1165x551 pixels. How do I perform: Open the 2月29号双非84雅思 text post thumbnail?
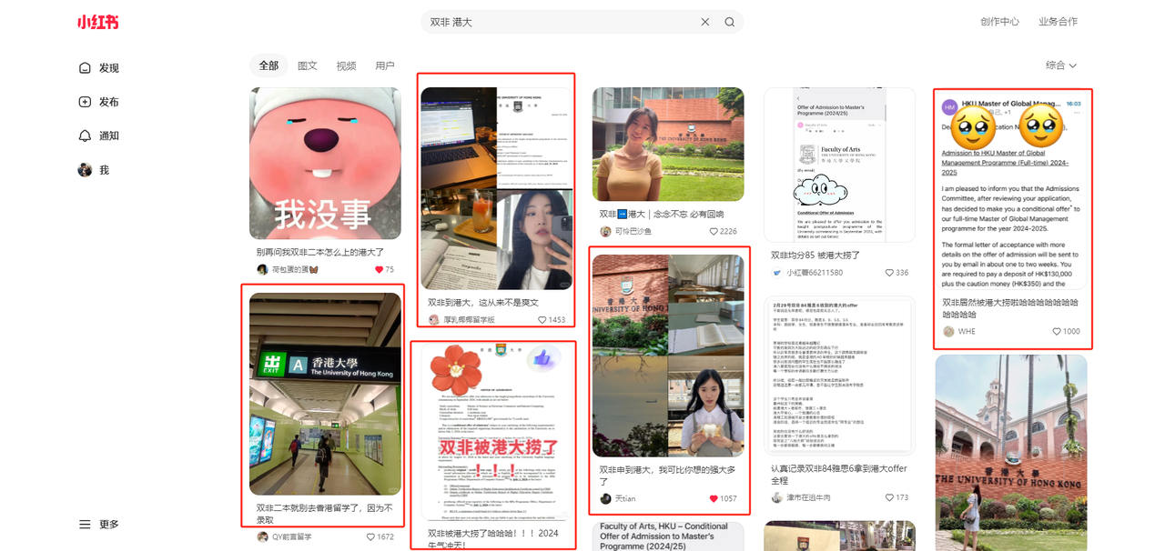840,376
